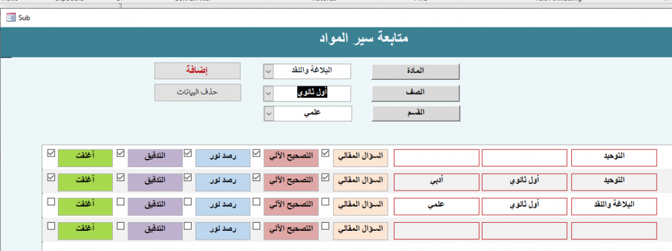Screen dimensions: 672x251
Task: Click أغلقت button in the البلاغة والنقد row
Action: 85,207
